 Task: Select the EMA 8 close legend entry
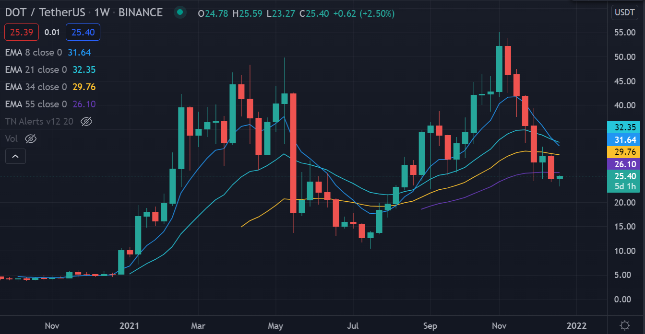34,52
